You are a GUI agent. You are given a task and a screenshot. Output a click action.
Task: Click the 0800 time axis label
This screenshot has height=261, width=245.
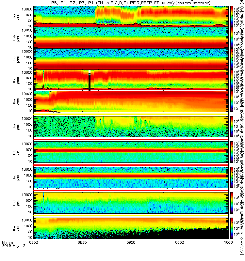tap(34, 242)
